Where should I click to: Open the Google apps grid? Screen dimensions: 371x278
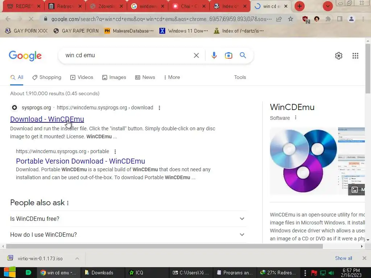(x=355, y=55)
